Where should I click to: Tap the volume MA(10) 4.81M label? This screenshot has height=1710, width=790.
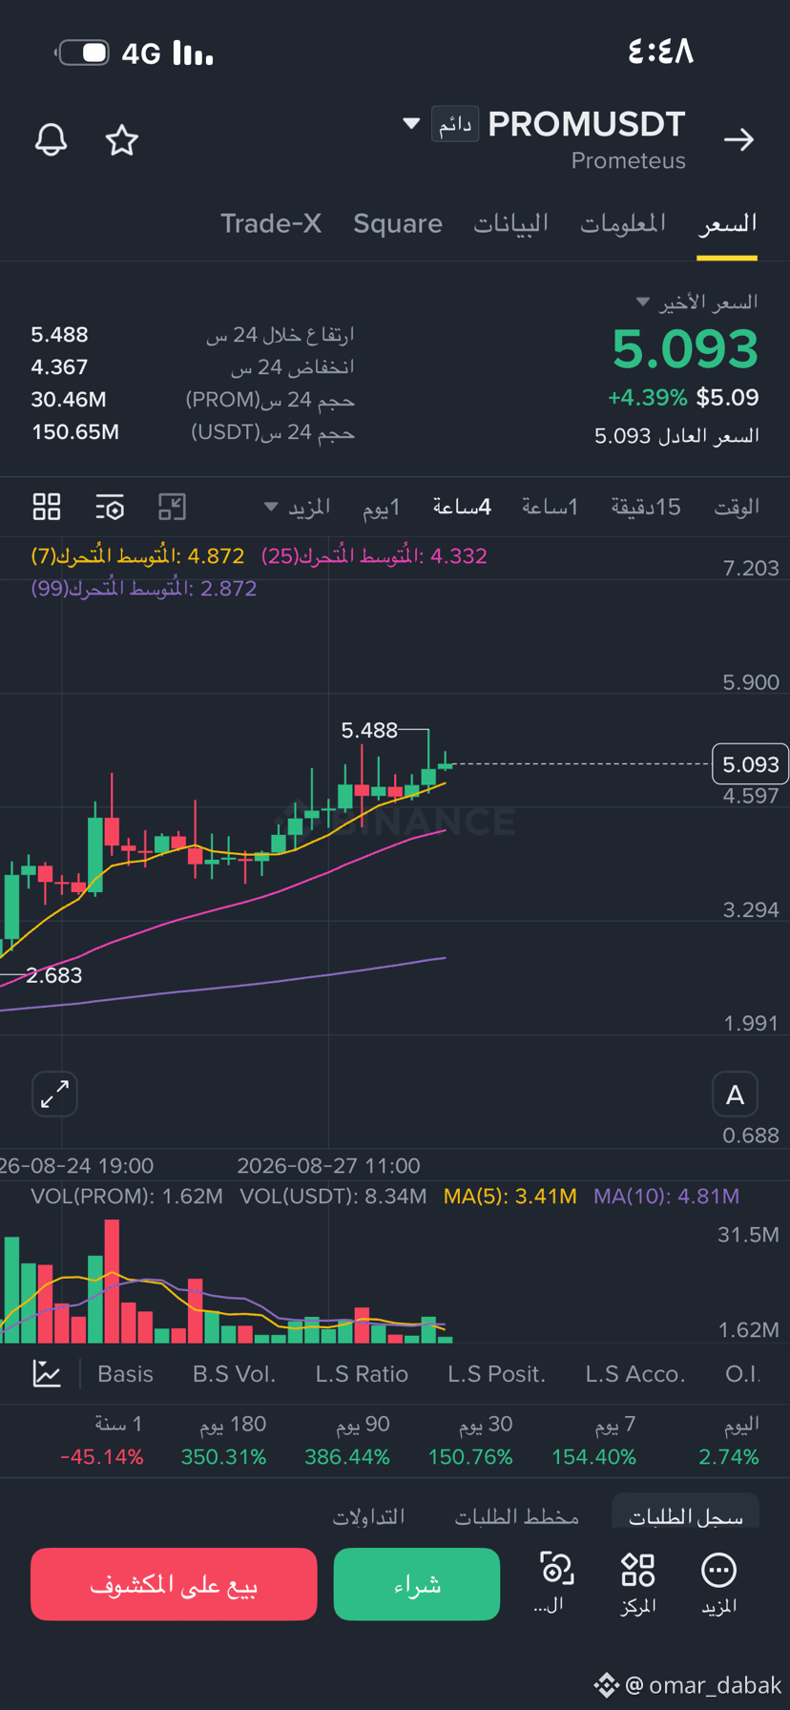(x=666, y=1196)
